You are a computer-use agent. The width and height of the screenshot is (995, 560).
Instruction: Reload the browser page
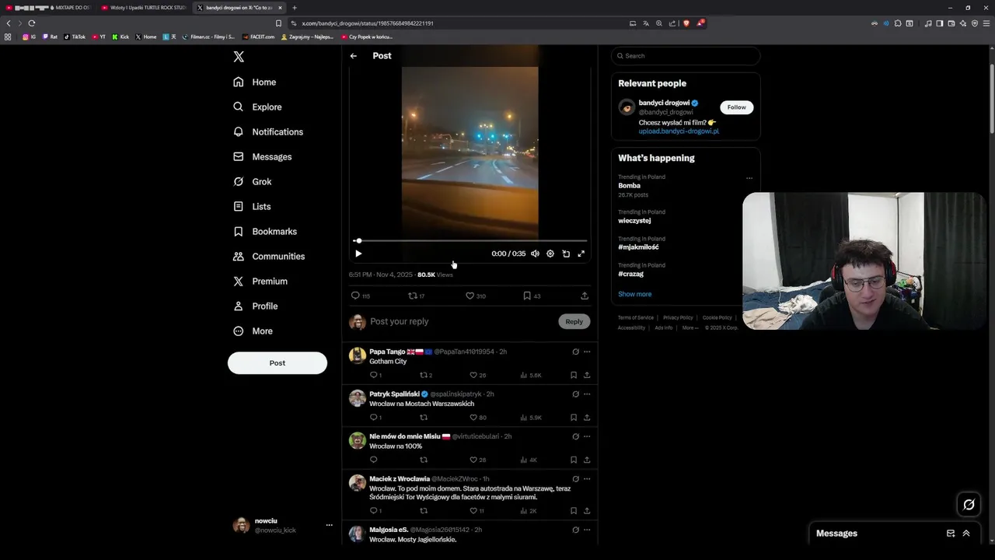pos(31,23)
